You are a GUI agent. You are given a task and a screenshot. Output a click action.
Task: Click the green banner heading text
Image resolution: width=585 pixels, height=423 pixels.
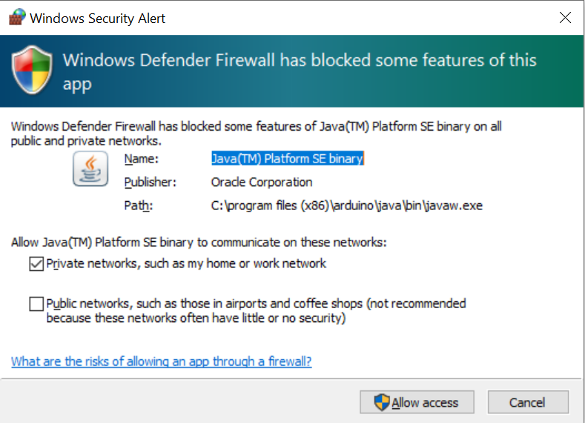pos(300,72)
